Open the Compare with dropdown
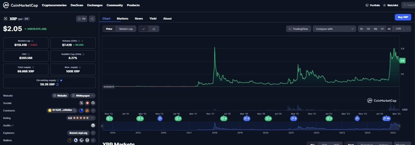Viewport: 415px width, 145px height. (x=334, y=29)
